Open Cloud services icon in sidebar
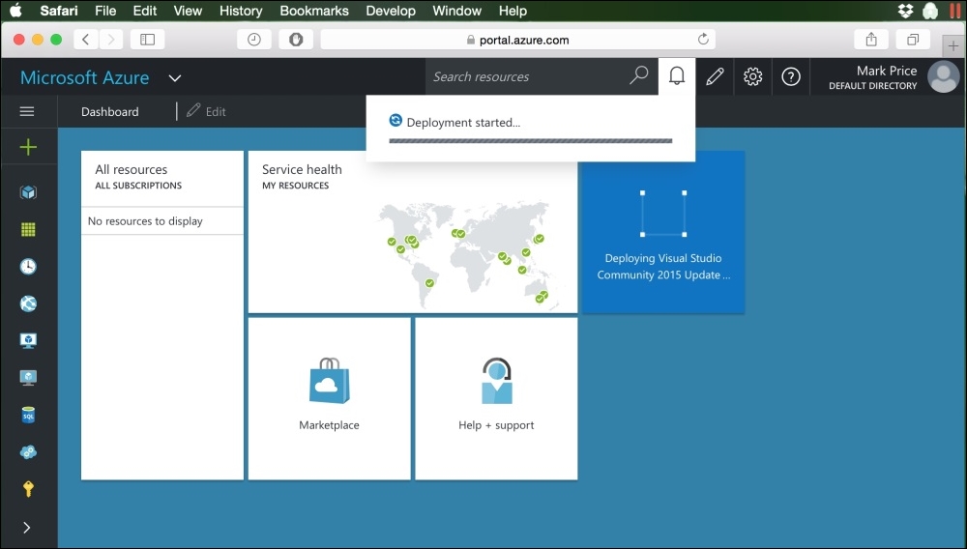 (28, 452)
